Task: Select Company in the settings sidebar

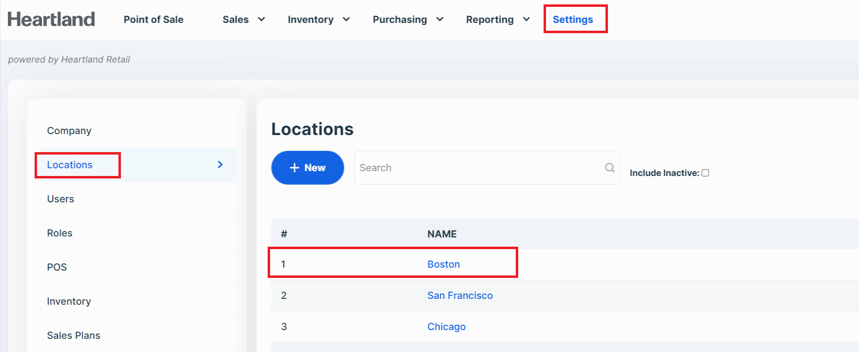Action: click(69, 131)
